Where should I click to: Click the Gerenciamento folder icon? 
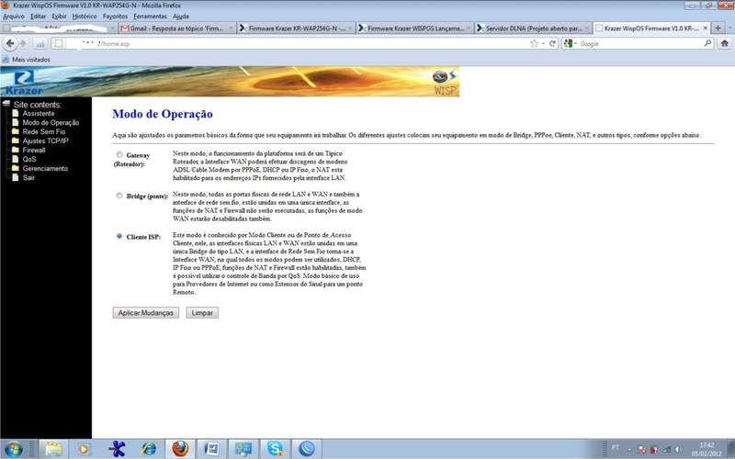click(16, 168)
